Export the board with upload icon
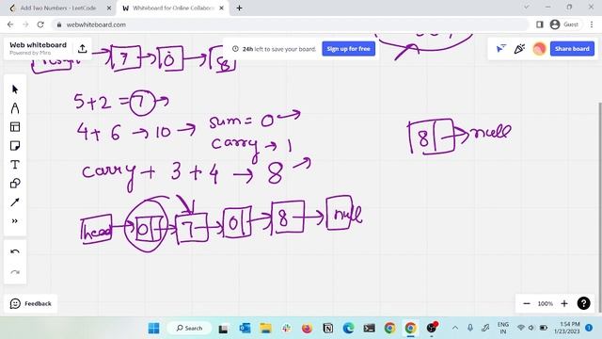Viewport: 602px width, 339px height. pyautogui.click(x=82, y=48)
